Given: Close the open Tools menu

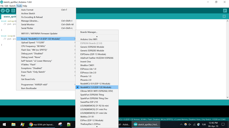Looking at the screenshot, I should [x=19, y=6].
